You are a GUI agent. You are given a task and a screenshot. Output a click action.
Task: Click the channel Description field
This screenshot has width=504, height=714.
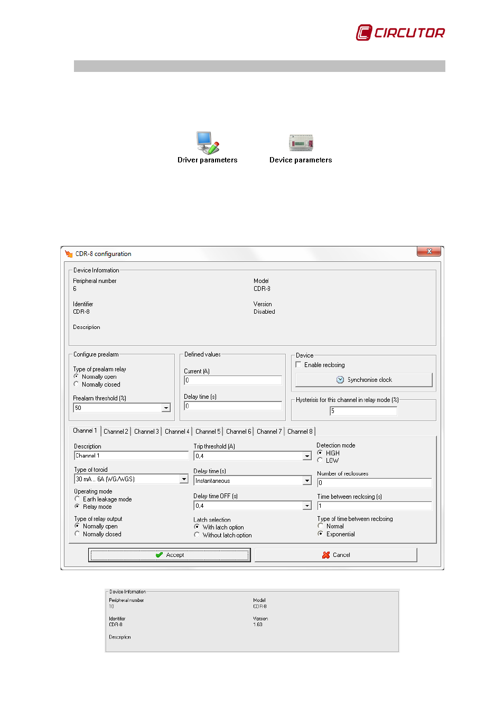point(132,456)
